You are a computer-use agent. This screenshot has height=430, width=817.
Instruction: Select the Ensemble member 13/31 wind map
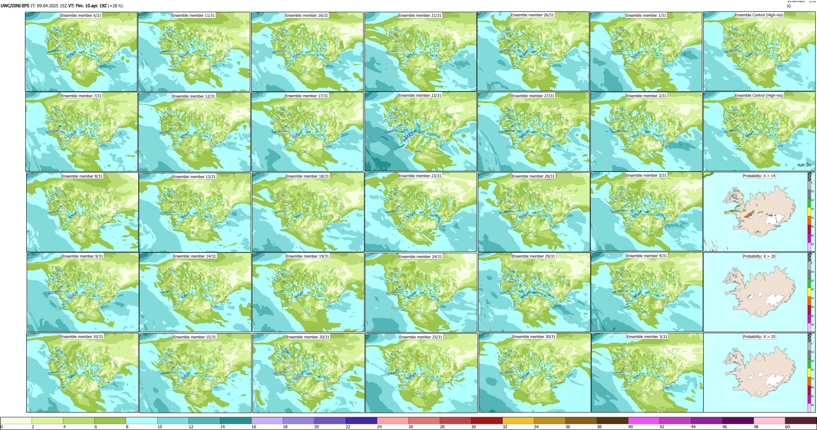pos(195,212)
